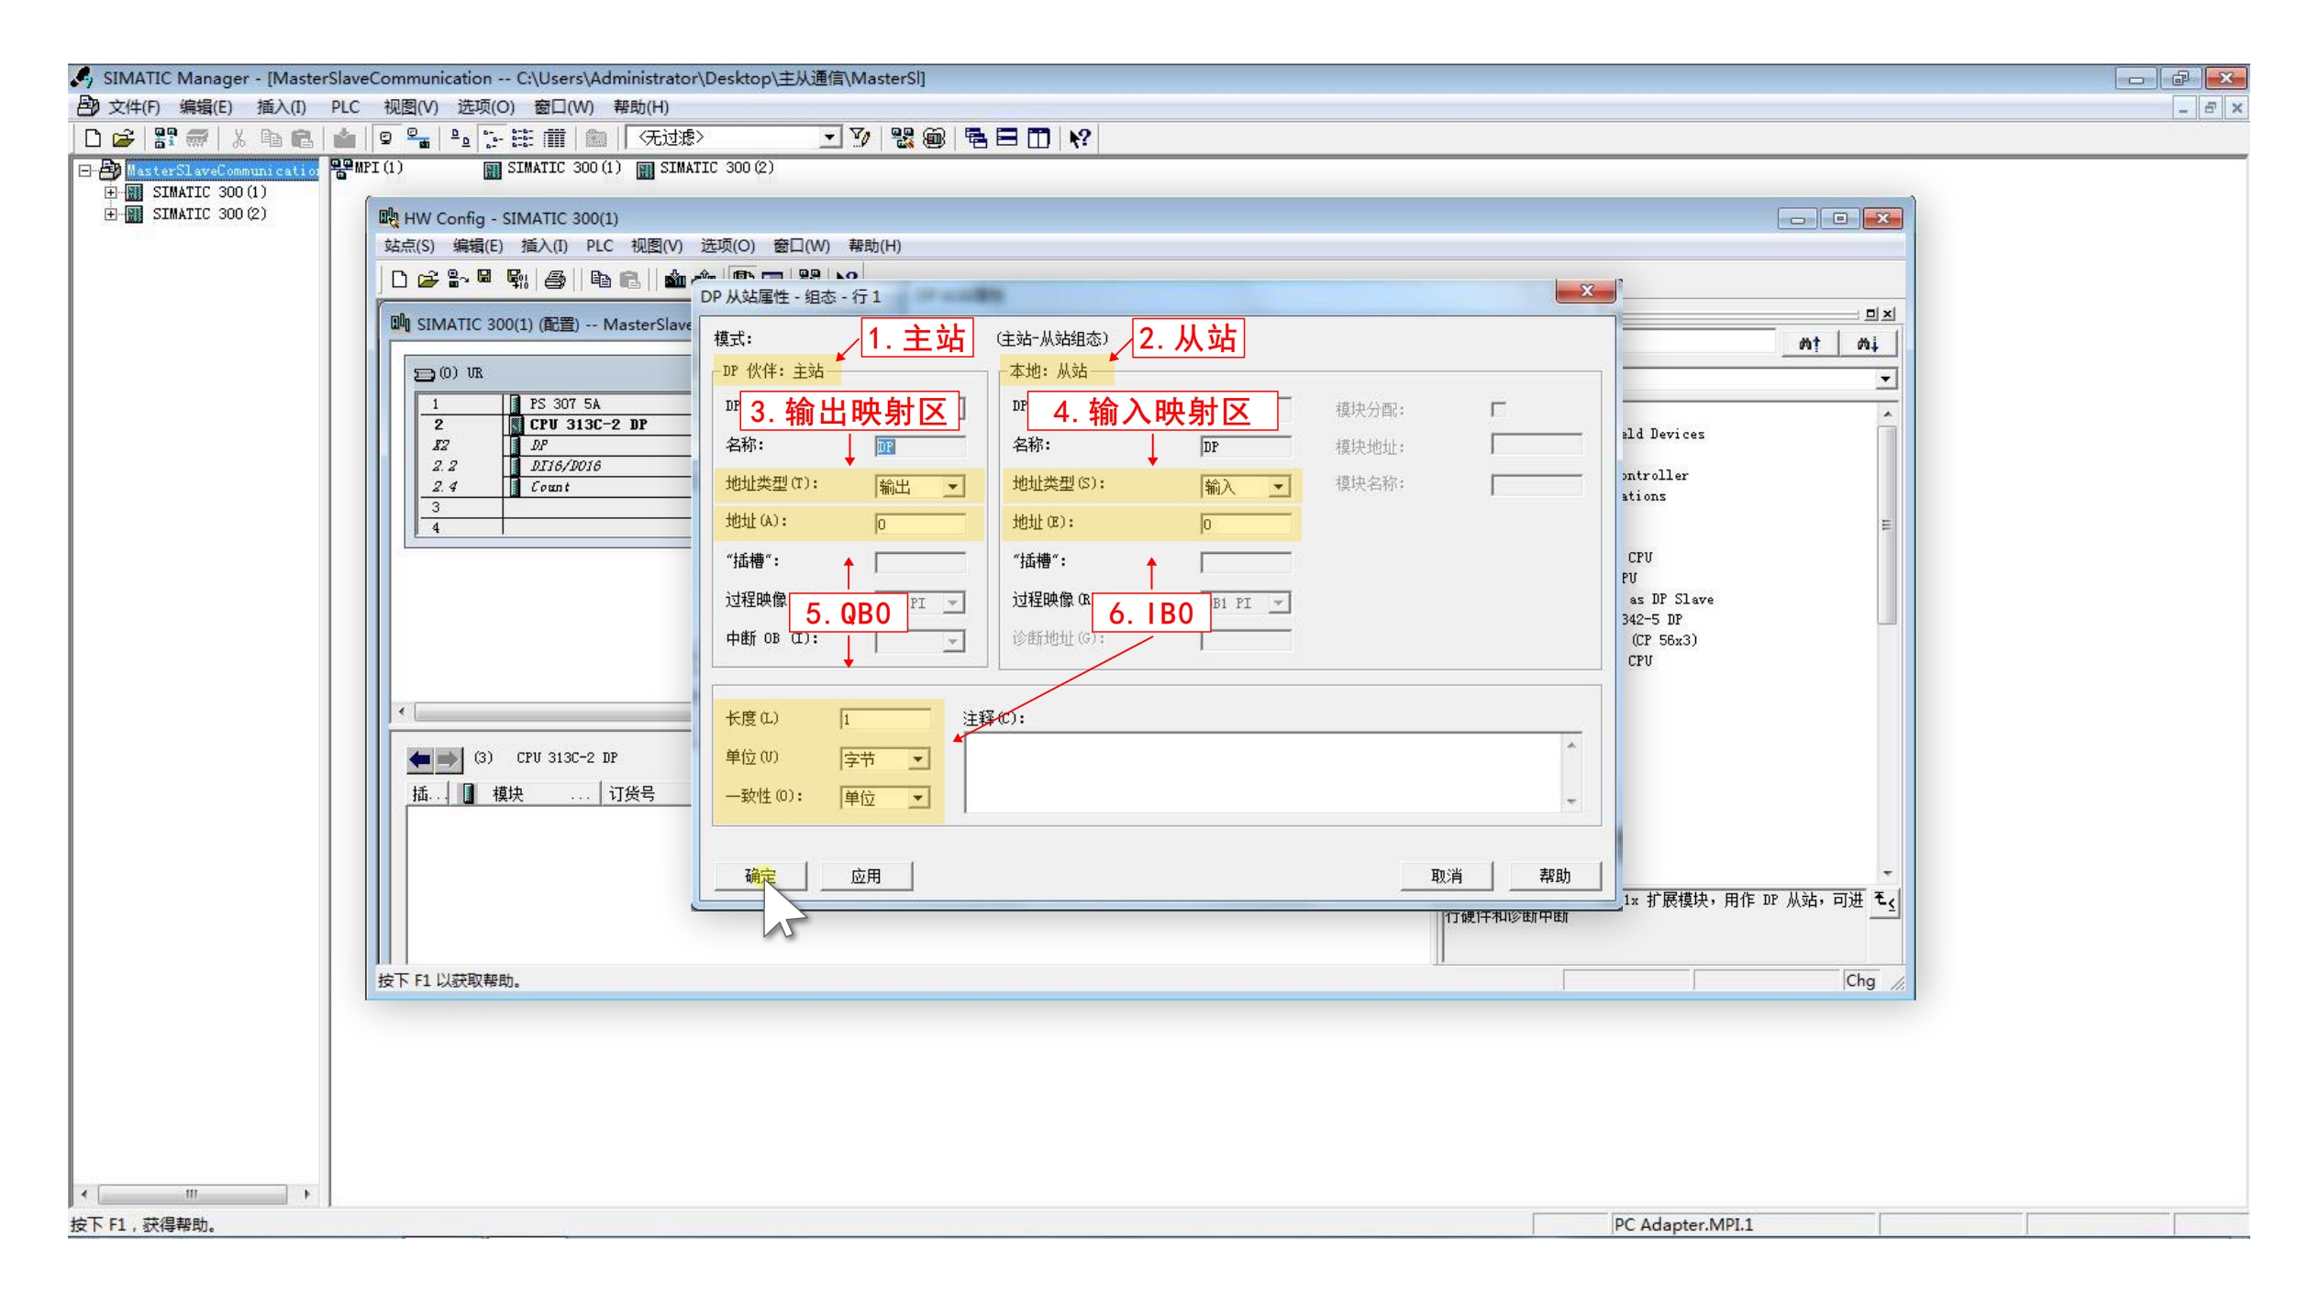Expand SIMATIC 300(2) tree node

[x=111, y=215]
